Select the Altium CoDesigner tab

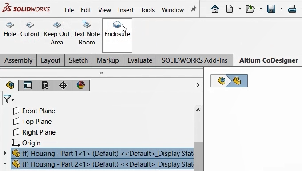[x=269, y=60]
